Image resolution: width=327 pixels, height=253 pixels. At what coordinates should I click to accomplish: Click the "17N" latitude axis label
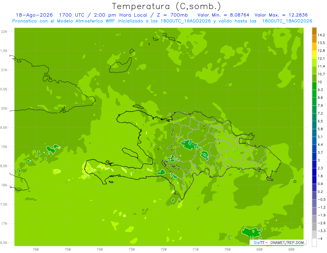4,224
